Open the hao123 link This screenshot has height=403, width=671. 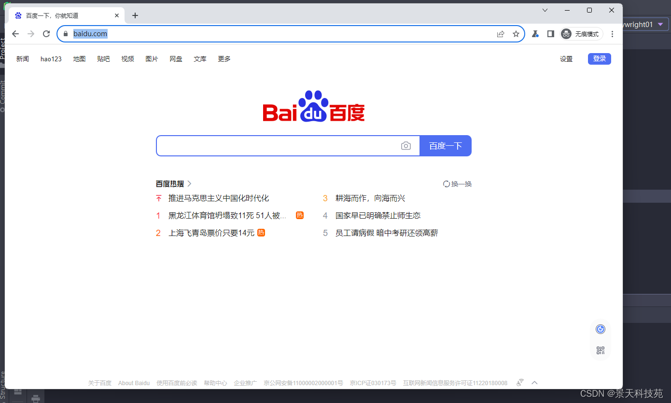(51, 59)
